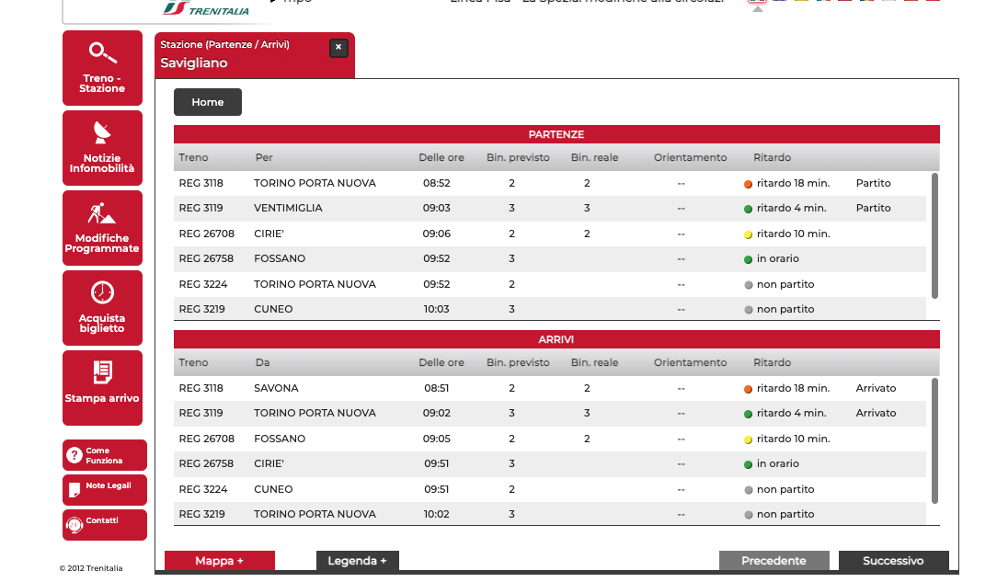Image resolution: width=997 pixels, height=582 pixels.
Task: Close the Savigliano station tab
Action: 338,48
